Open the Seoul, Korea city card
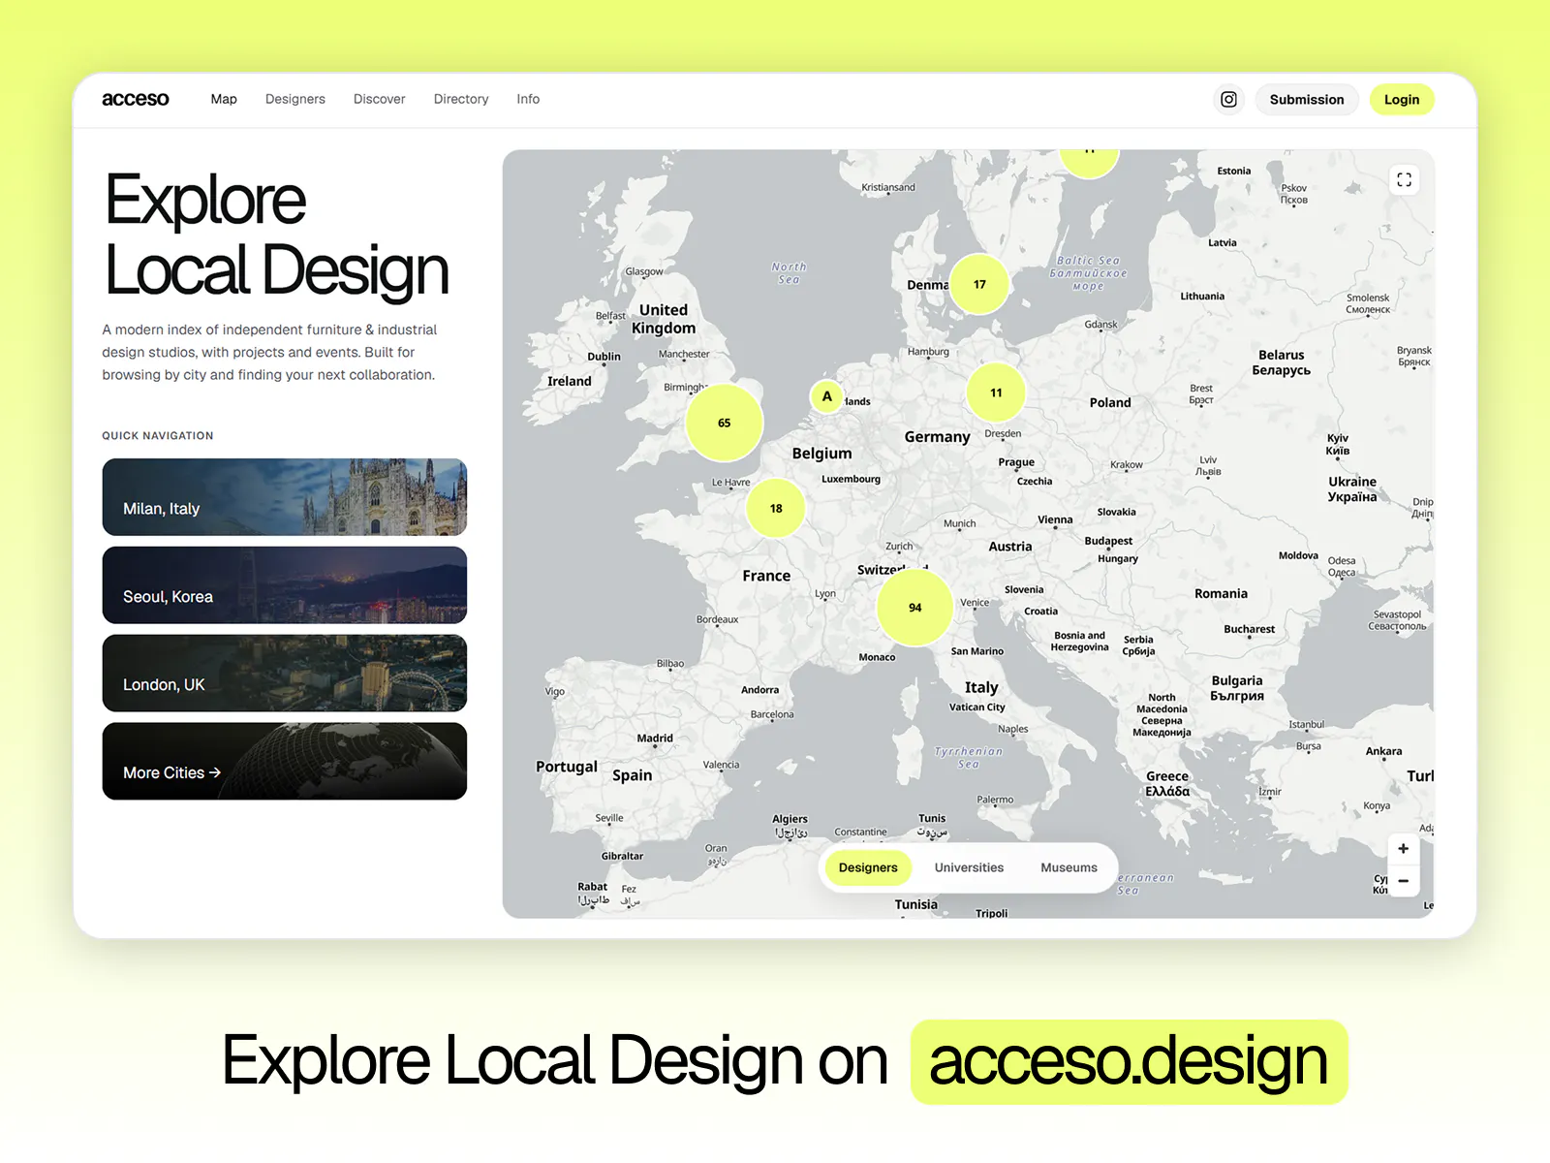Image resolution: width=1550 pixels, height=1163 pixels. click(285, 585)
